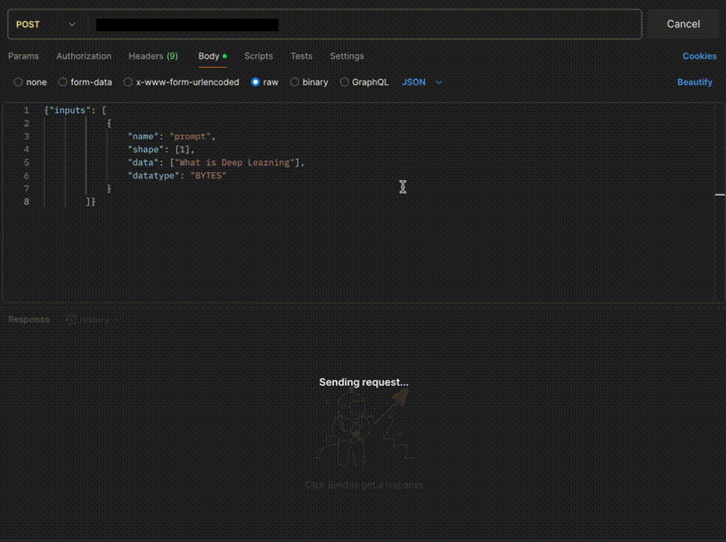Switch to the Authorization tab
This screenshot has width=726, height=542.
pyautogui.click(x=84, y=56)
